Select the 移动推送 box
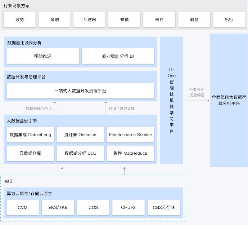248x225 pixels. [43, 56]
